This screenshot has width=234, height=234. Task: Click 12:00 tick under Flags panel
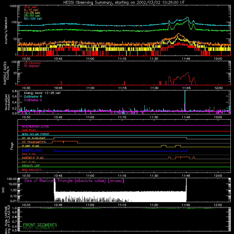[x=218, y=176]
